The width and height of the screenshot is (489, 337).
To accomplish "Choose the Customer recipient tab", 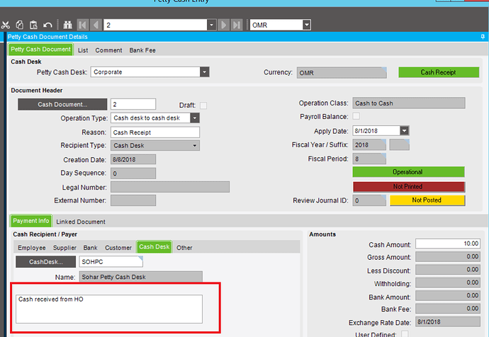I will tap(118, 248).
